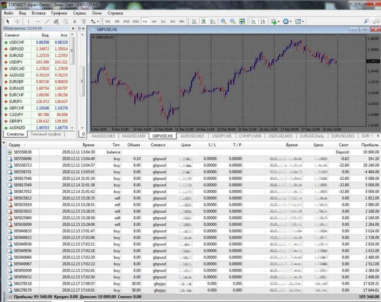This screenshot has width=381, height=302.
Task: Select EURUSD in Market Watch
Action: point(36,55)
